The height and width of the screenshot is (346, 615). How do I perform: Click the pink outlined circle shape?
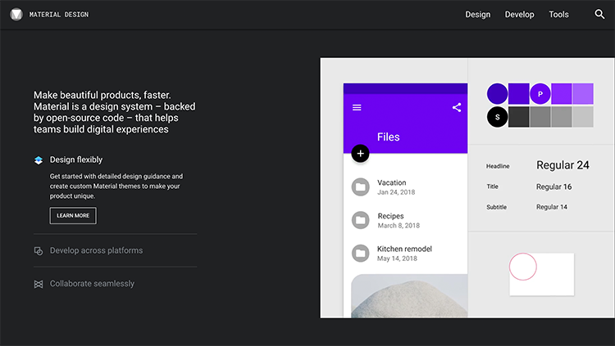(x=523, y=267)
